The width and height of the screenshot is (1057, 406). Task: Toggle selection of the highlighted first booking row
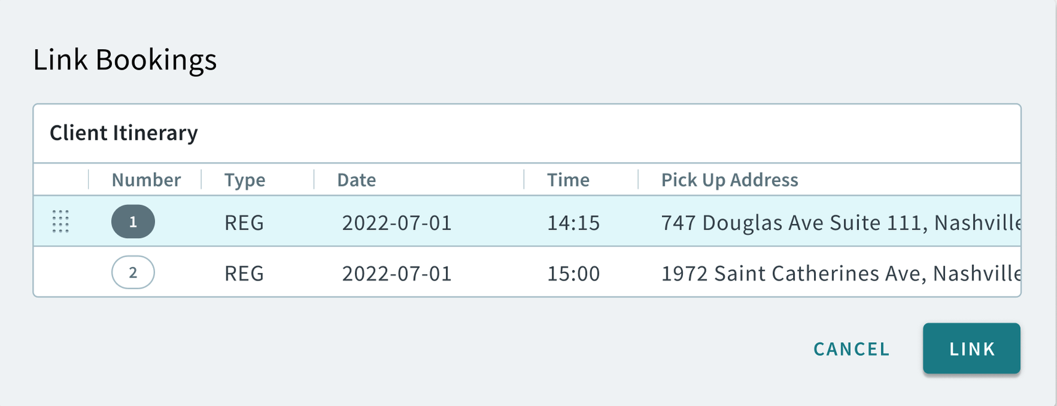pos(431,223)
